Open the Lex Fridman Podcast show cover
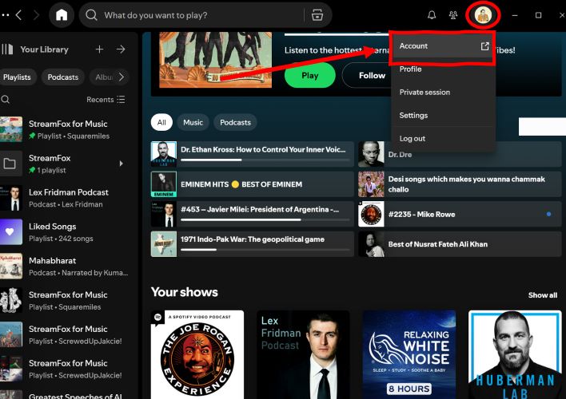The width and height of the screenshot is (566, 399). click(303, 354)
